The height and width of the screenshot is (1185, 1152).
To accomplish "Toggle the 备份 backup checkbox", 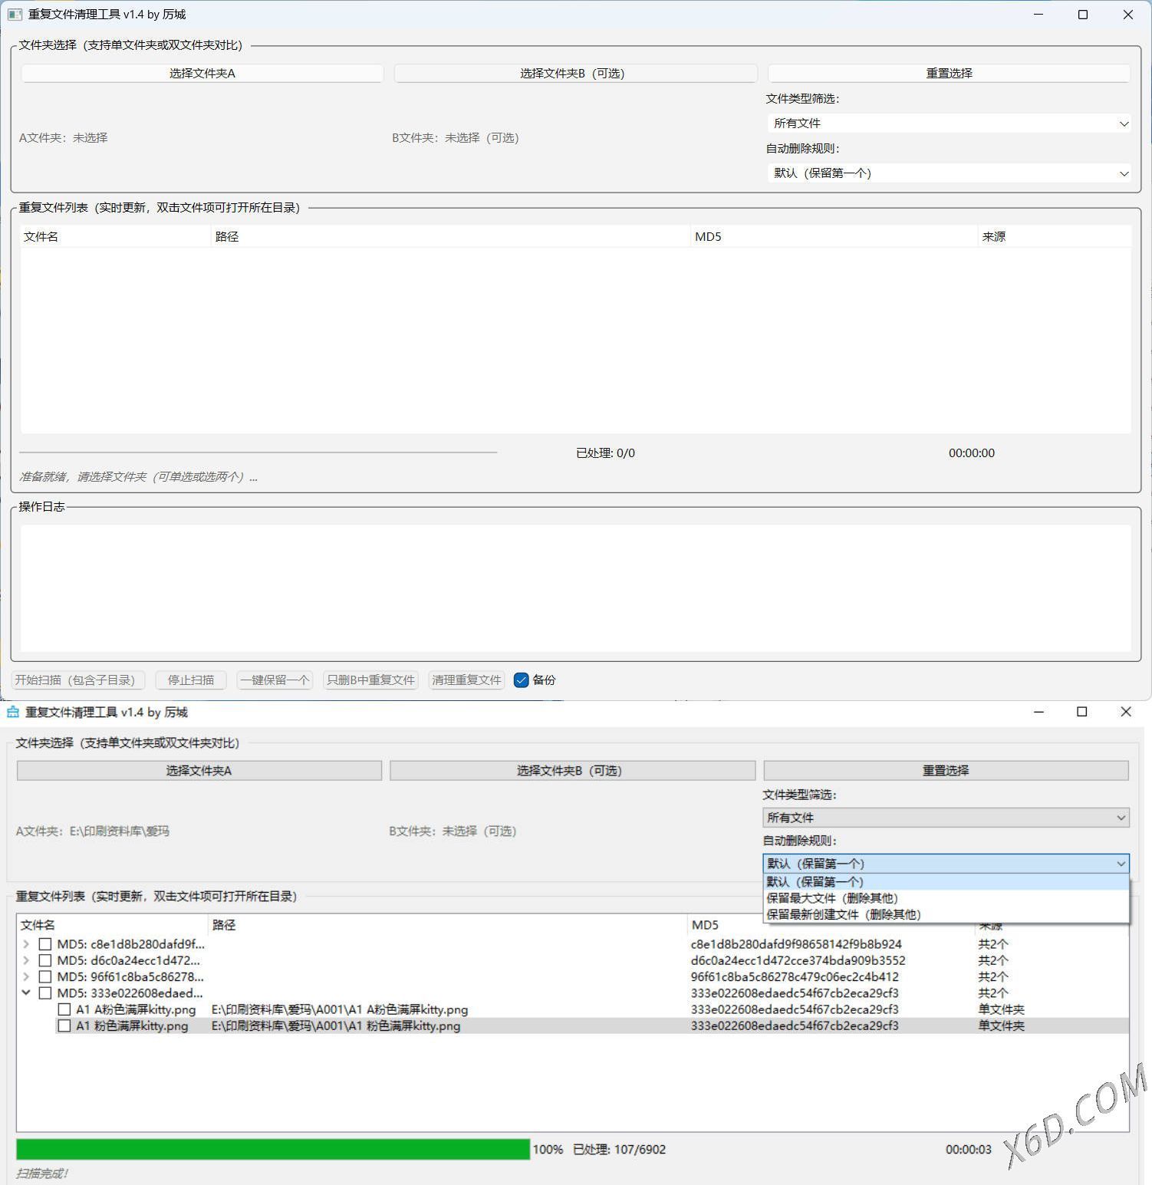I will coord(522,680).
